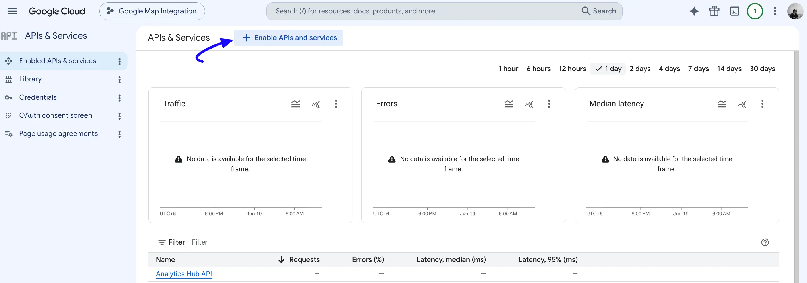Open more options for Enabled APIs & services

[119, 61]
